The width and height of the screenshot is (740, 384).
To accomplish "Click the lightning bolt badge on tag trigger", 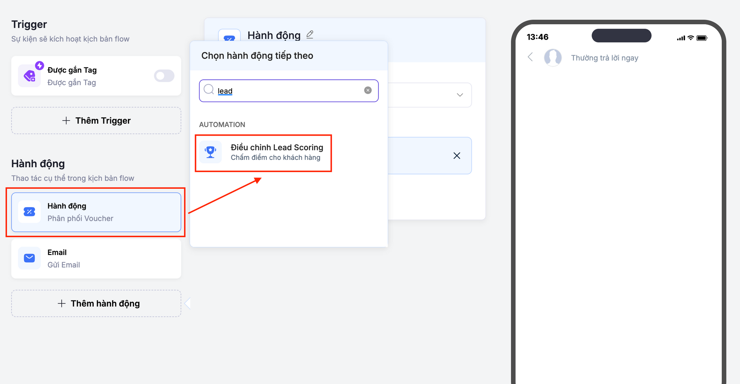I will coord(39,65).
